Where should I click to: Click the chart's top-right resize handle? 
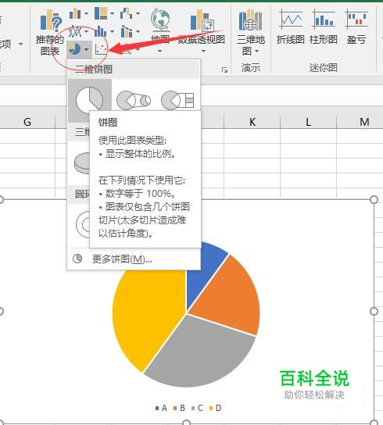pyautogui.click(x=374, y=200)
